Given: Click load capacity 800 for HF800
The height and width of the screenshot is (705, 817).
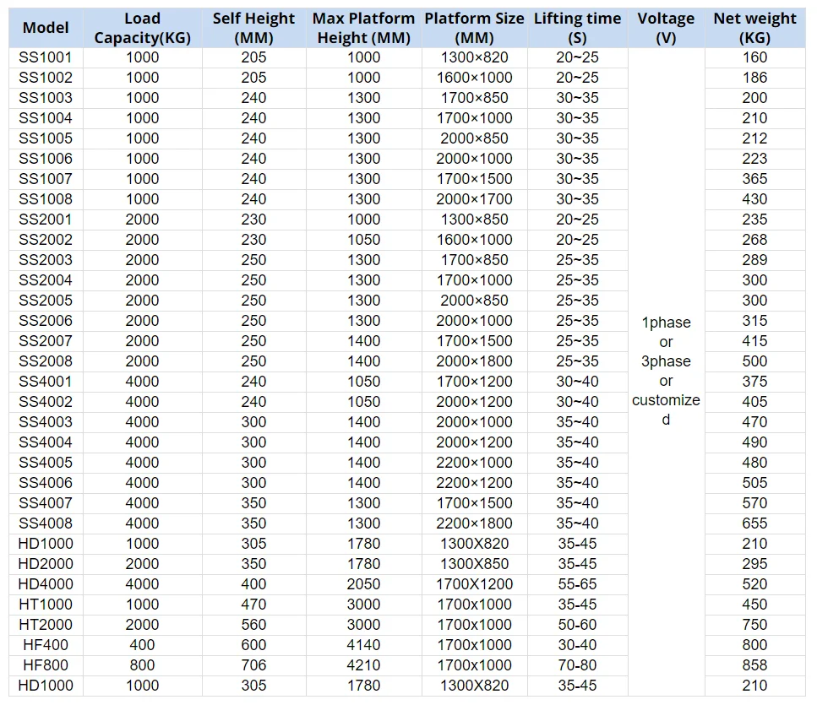Looking at the screenshot, I should click(x=142, y=666).
